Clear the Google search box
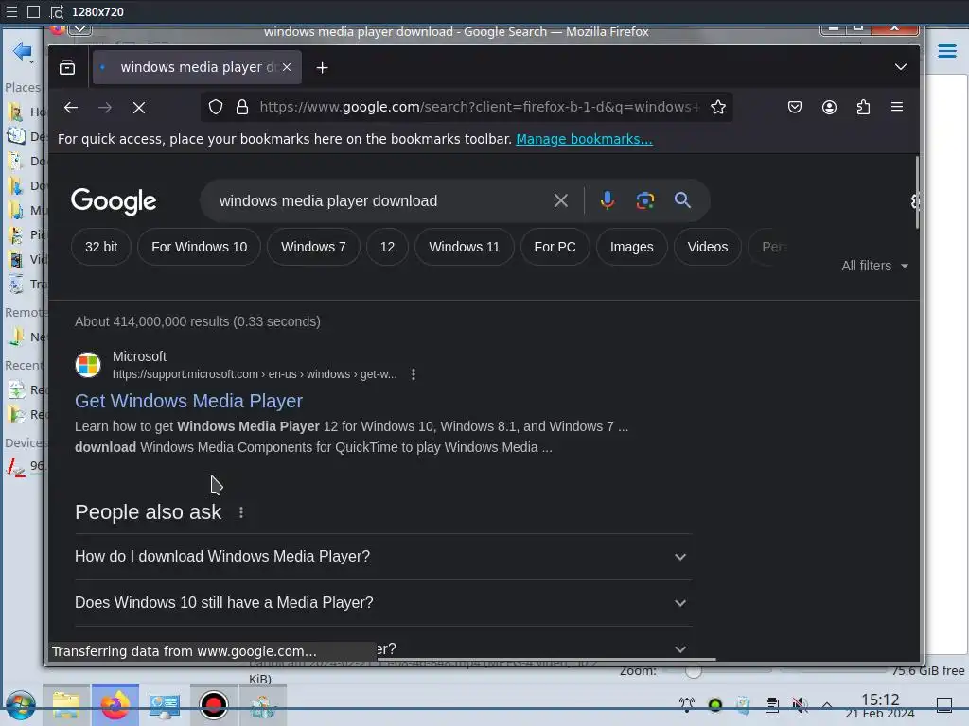969x726 pixels. (x=560, y=200)
